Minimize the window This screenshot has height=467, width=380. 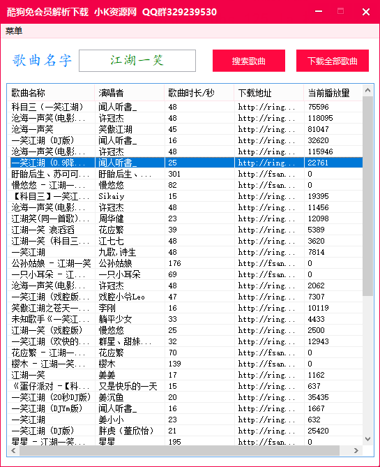pos(319,12)
